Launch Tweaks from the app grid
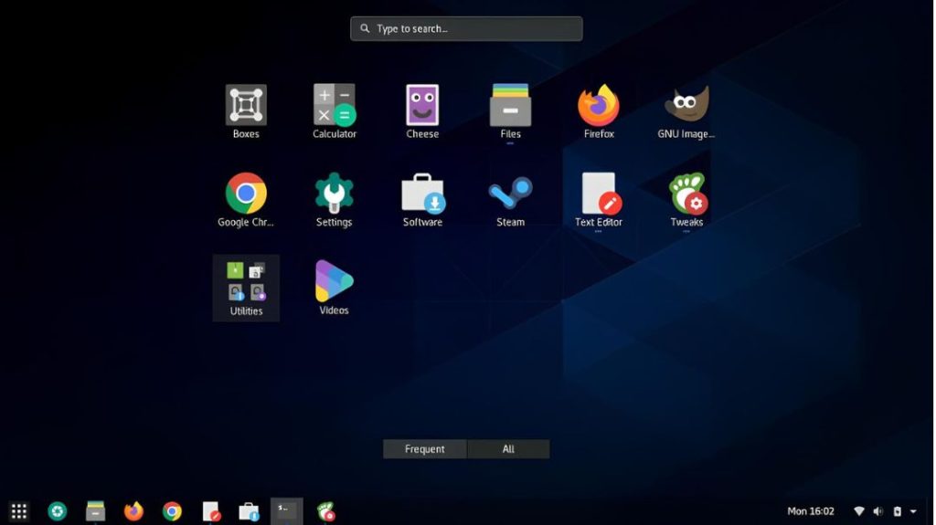Viewport: 936px width, 525px height. 687,200
